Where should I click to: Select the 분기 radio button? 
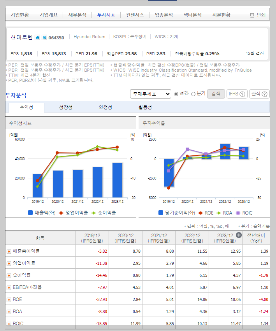pyautogui.click(x=193, y=94)
